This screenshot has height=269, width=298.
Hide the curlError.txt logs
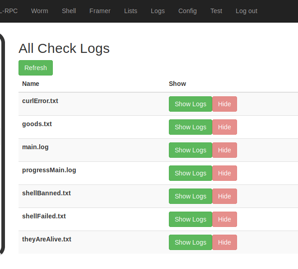point(224,104)
